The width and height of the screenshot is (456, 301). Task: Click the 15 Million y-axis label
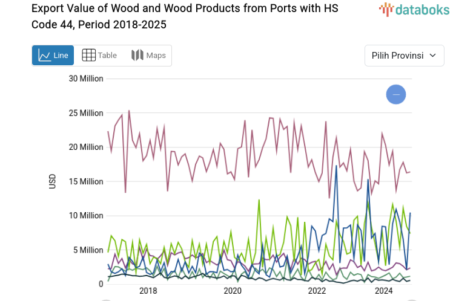pyautogui.click(x=85, y=181)
